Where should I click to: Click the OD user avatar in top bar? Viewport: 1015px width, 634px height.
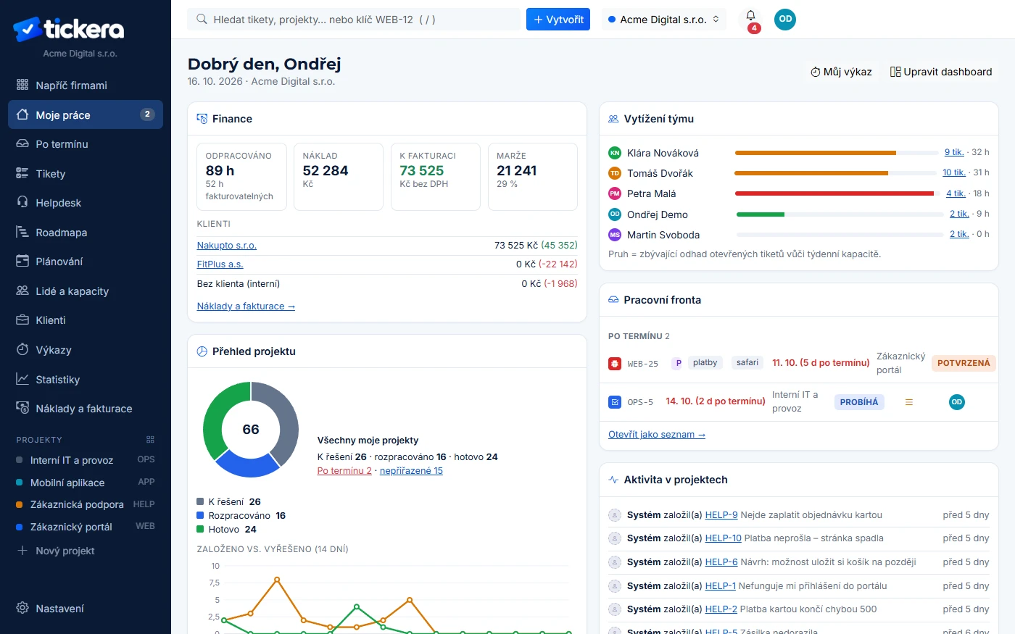click(x=785, y=20)
